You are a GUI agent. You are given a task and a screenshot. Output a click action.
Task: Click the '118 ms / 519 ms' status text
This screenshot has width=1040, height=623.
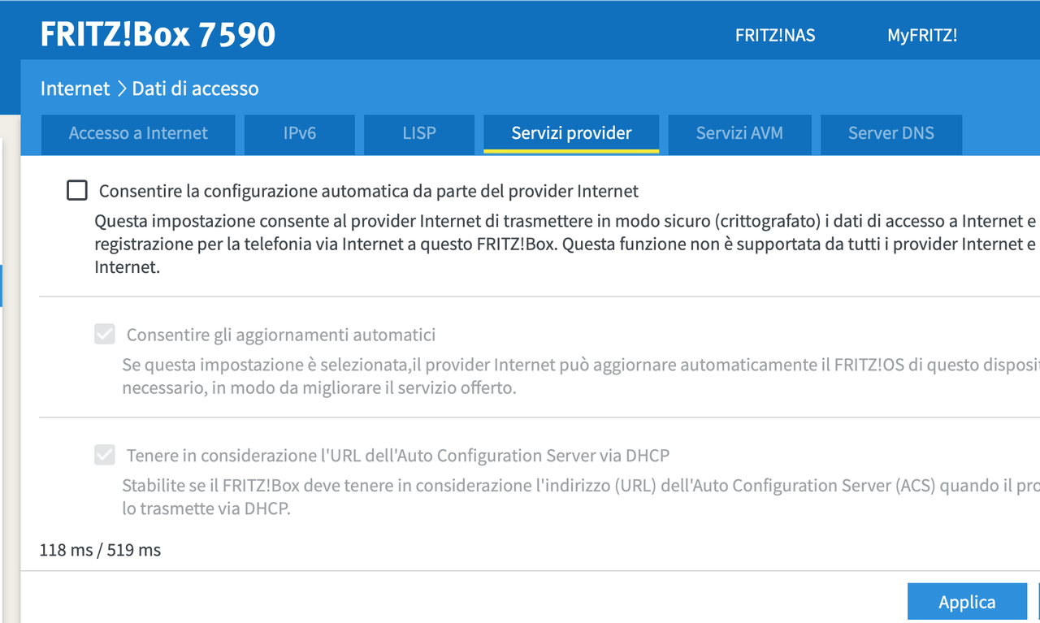click(100, 550)
